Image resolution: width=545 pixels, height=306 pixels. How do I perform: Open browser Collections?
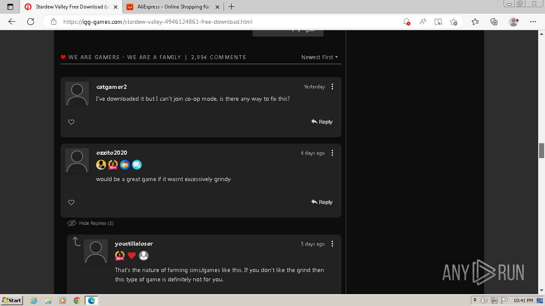494,22
